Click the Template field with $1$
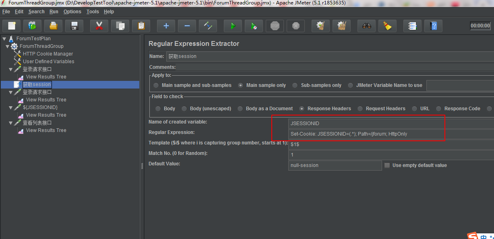Viewport: 494px width, 239px height. coord(391,144)
